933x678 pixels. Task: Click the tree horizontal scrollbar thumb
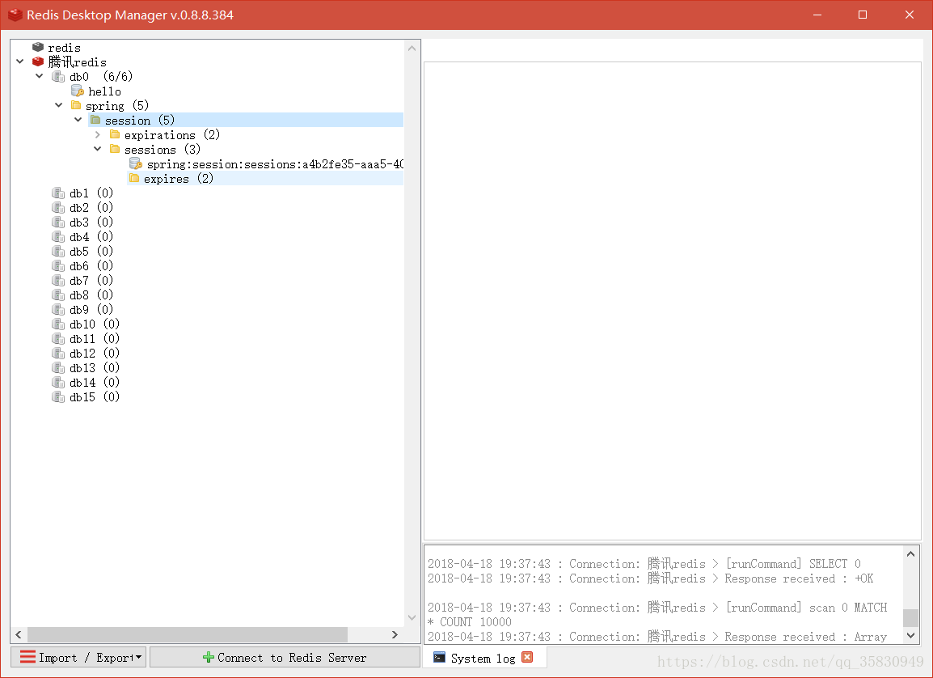(188, 634)
